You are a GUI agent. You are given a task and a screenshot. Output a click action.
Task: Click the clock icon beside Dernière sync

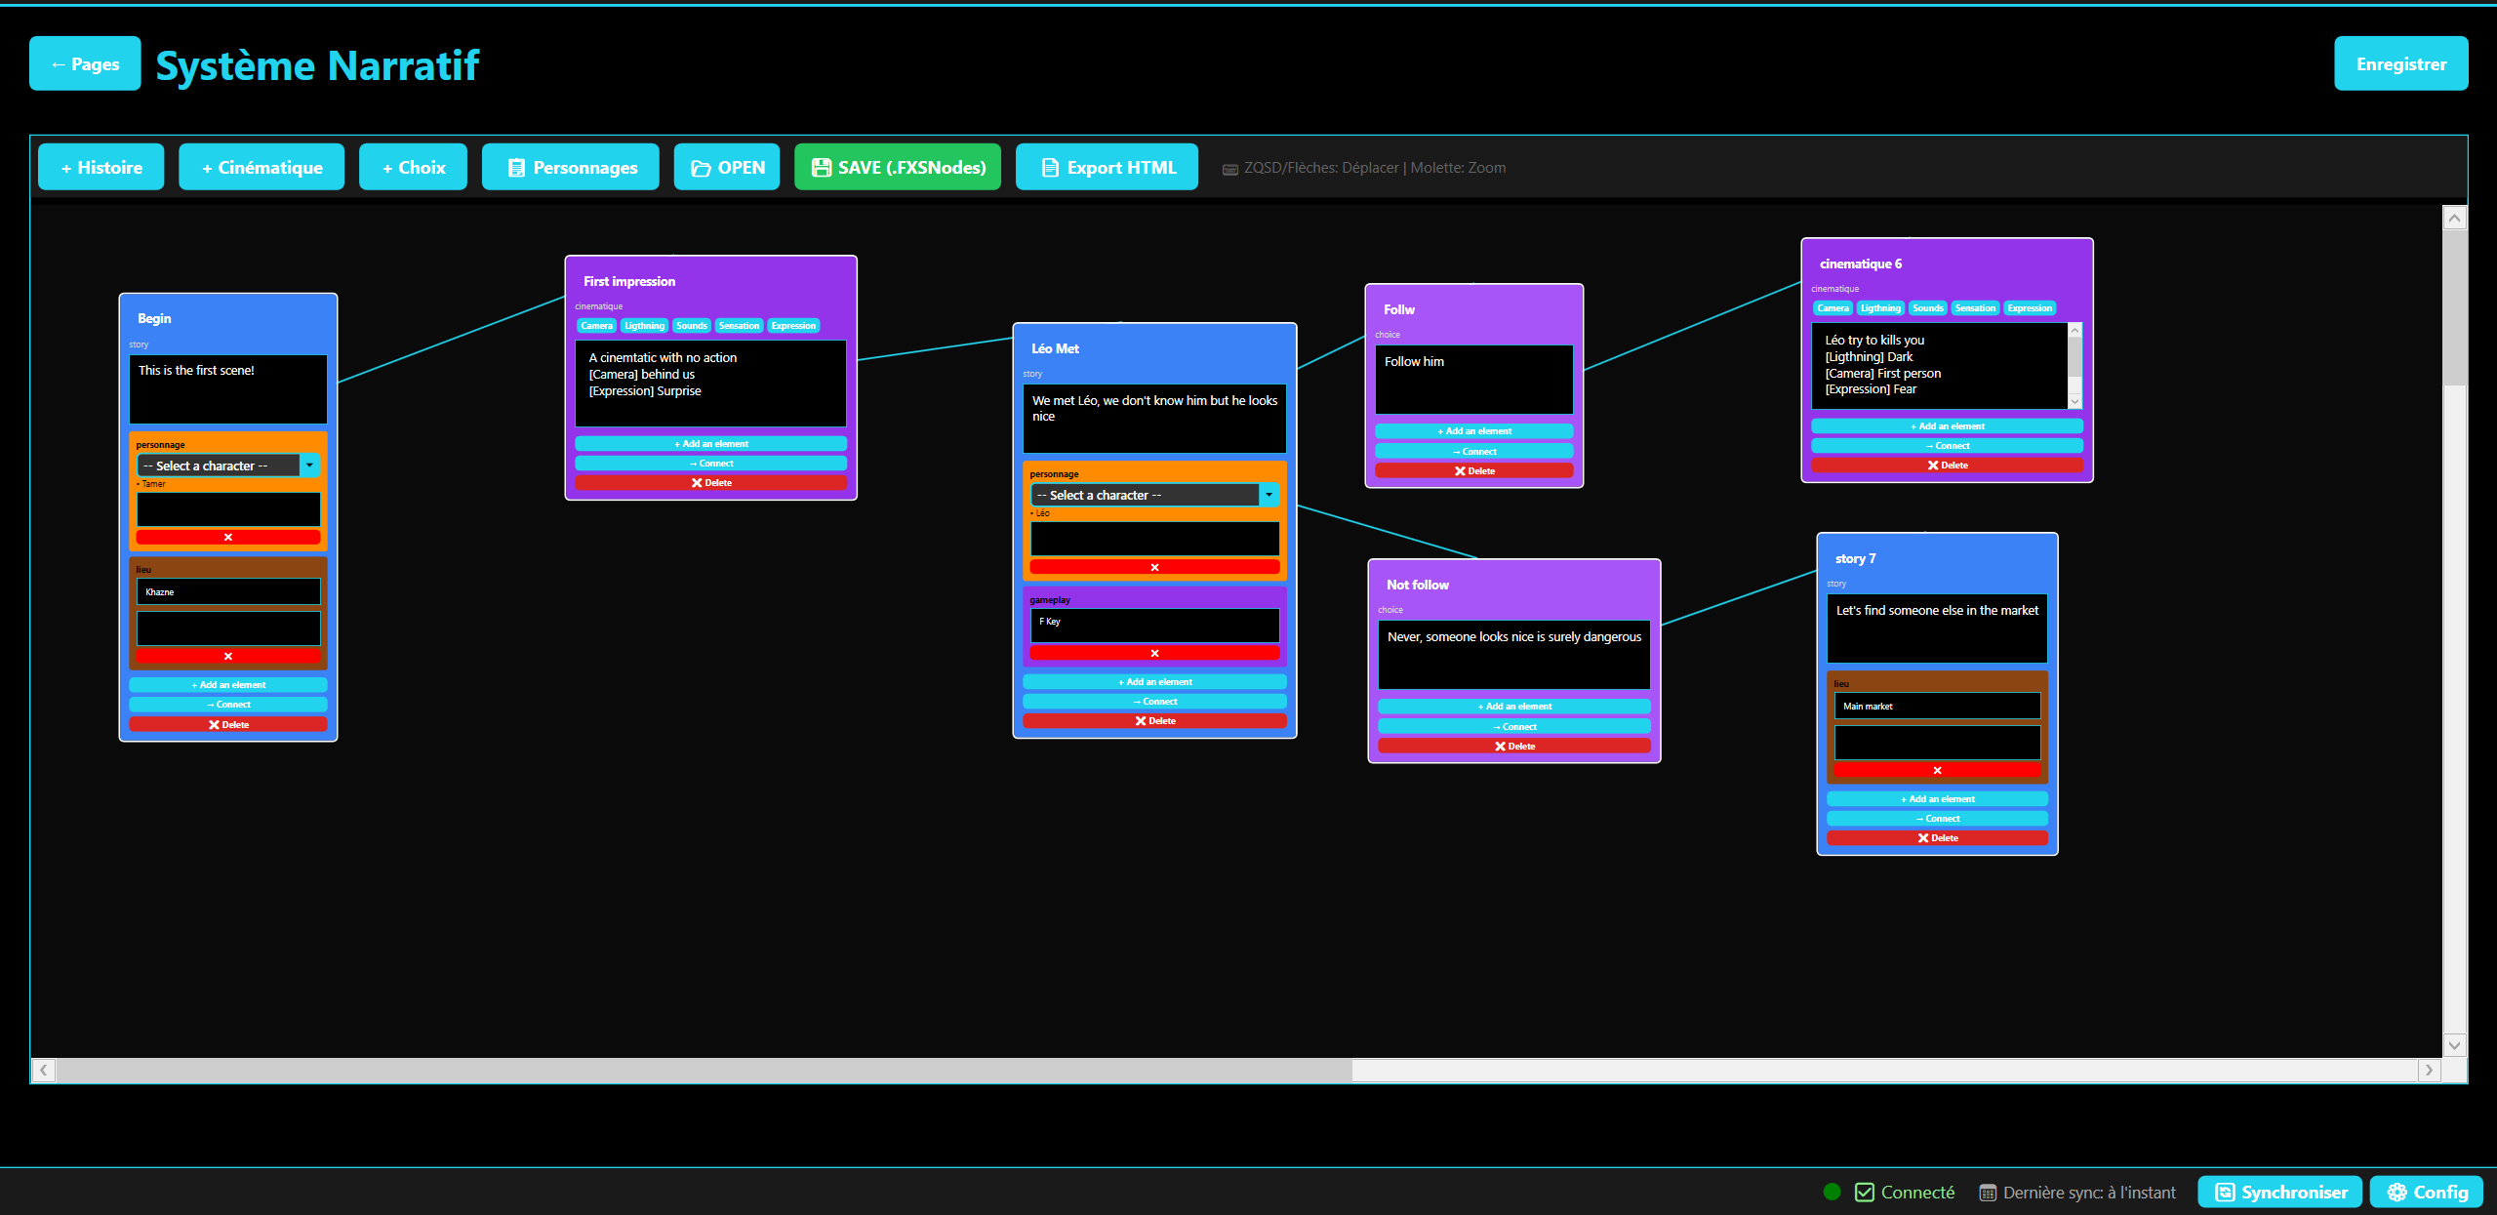pos(1988,1192)
